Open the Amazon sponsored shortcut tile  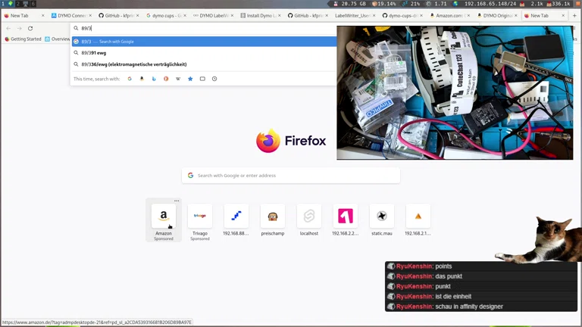click(x=164, y=220)
